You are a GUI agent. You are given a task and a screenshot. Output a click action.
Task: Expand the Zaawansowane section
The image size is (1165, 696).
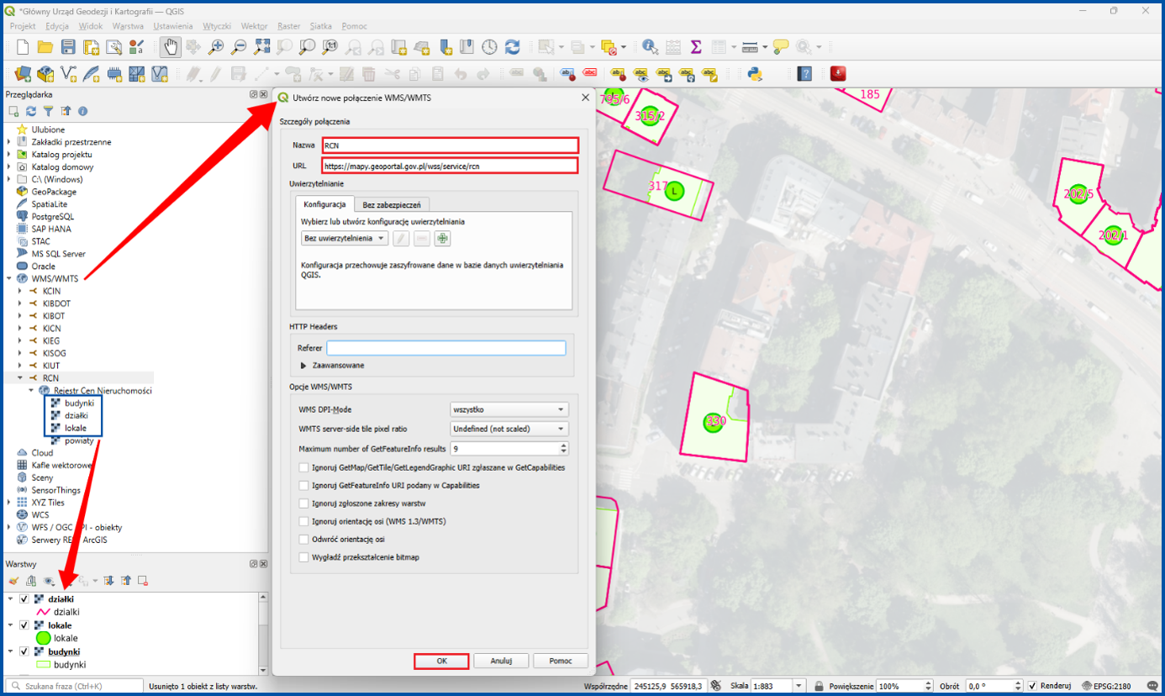click(333, 366)
